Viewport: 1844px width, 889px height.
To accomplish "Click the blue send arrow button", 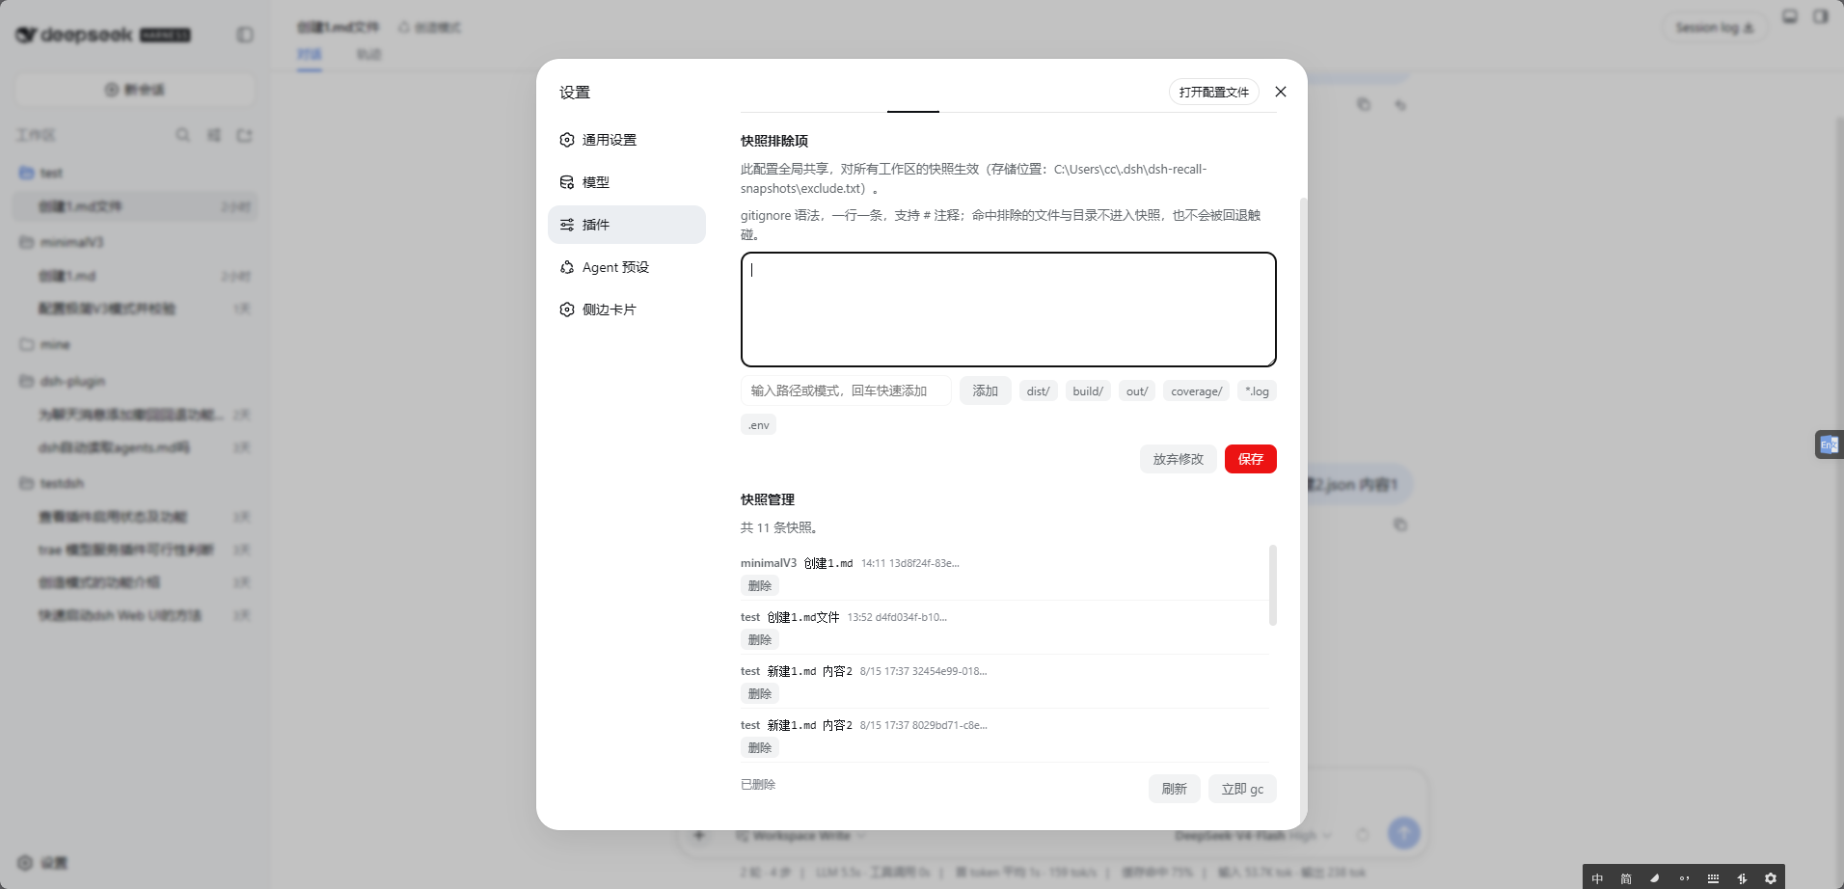I will tap(1403, 833).
